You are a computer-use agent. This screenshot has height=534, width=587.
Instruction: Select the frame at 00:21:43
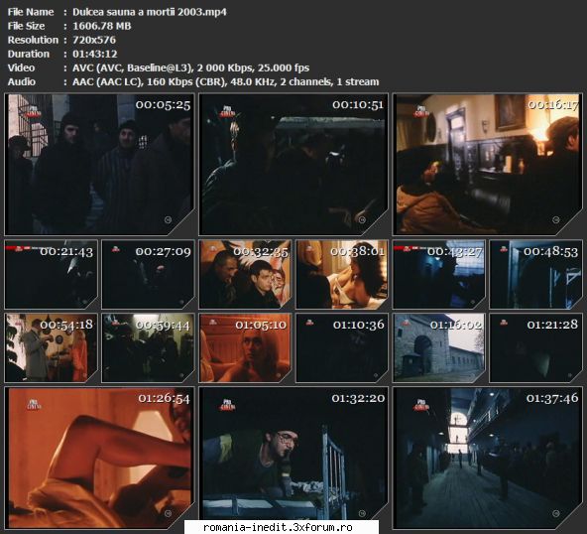52,274
